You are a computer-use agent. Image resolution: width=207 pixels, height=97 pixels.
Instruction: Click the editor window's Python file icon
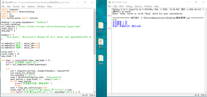coord(3,2)
